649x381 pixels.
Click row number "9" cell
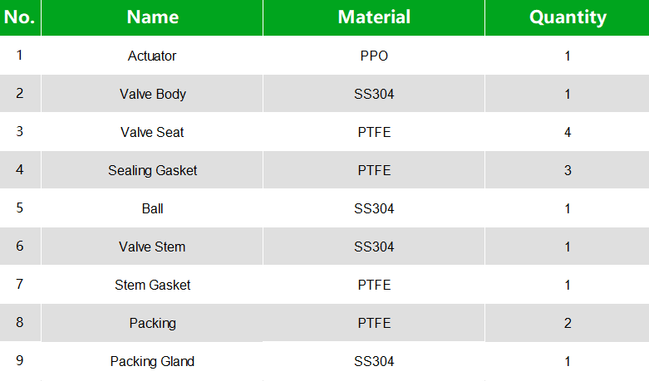pos(20,362)
